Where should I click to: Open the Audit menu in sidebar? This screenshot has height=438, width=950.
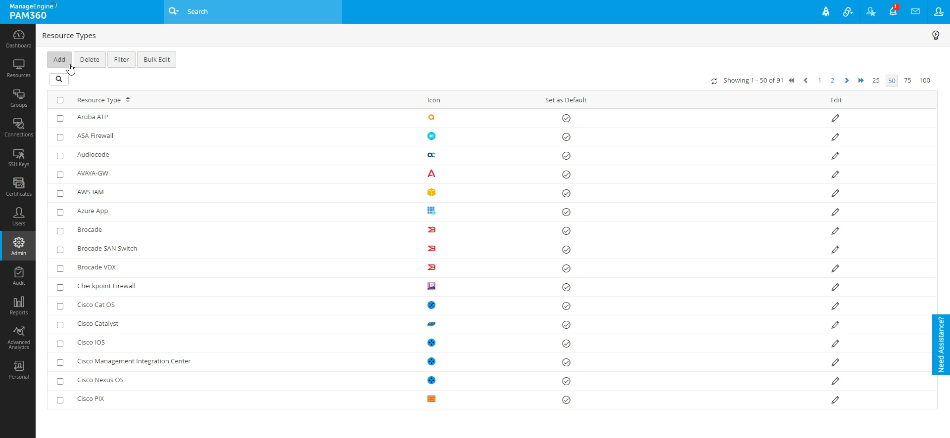[18, 276]
